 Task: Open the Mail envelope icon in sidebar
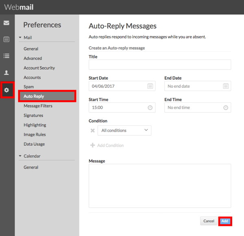(7, 23)
